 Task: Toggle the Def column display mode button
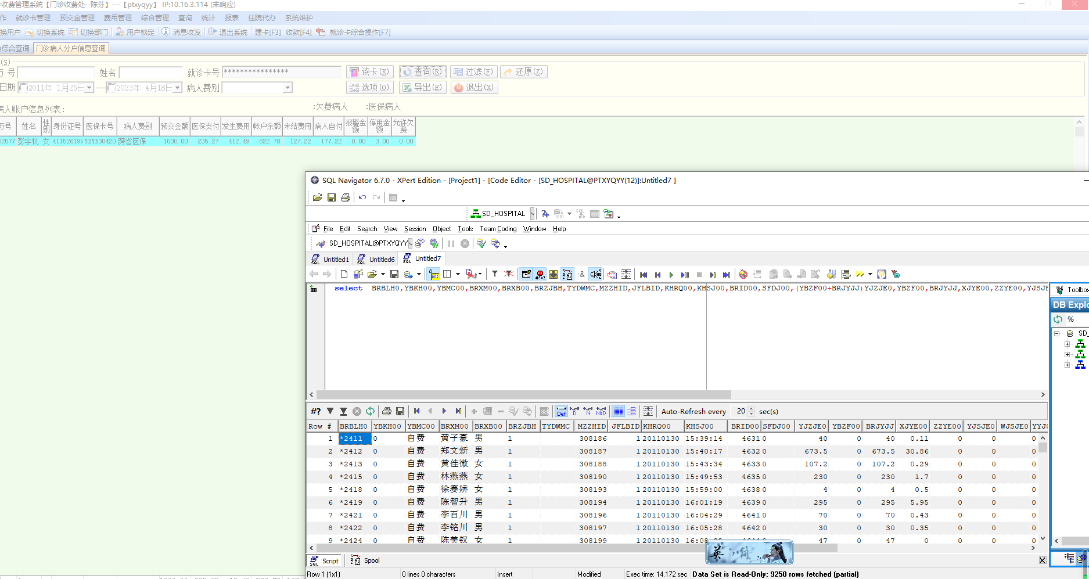tap(561, 411)
